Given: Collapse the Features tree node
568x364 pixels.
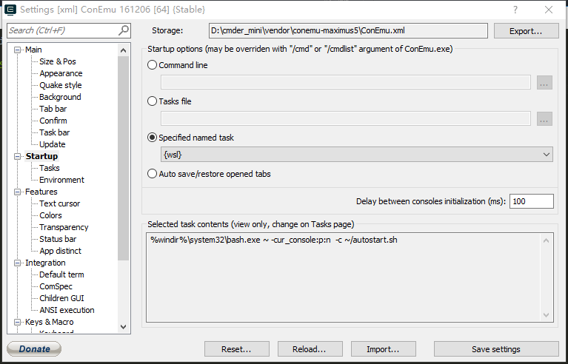Looking at the screenshot, I should click(17, 192).
